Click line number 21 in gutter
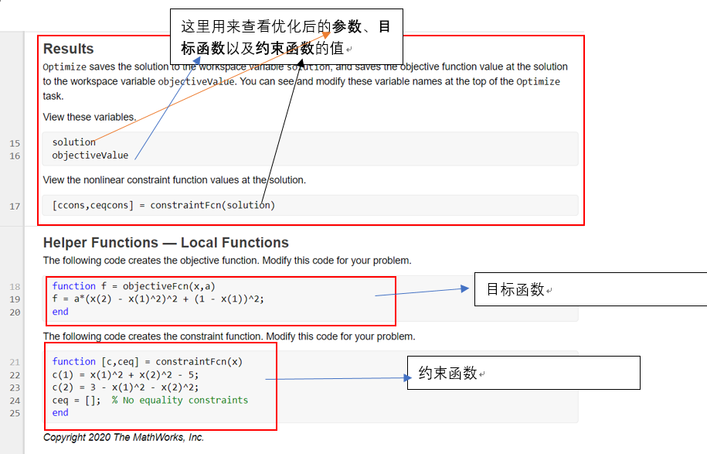Image resolution: width=707 pixels, height=454 pixels. tap(15, 362)
